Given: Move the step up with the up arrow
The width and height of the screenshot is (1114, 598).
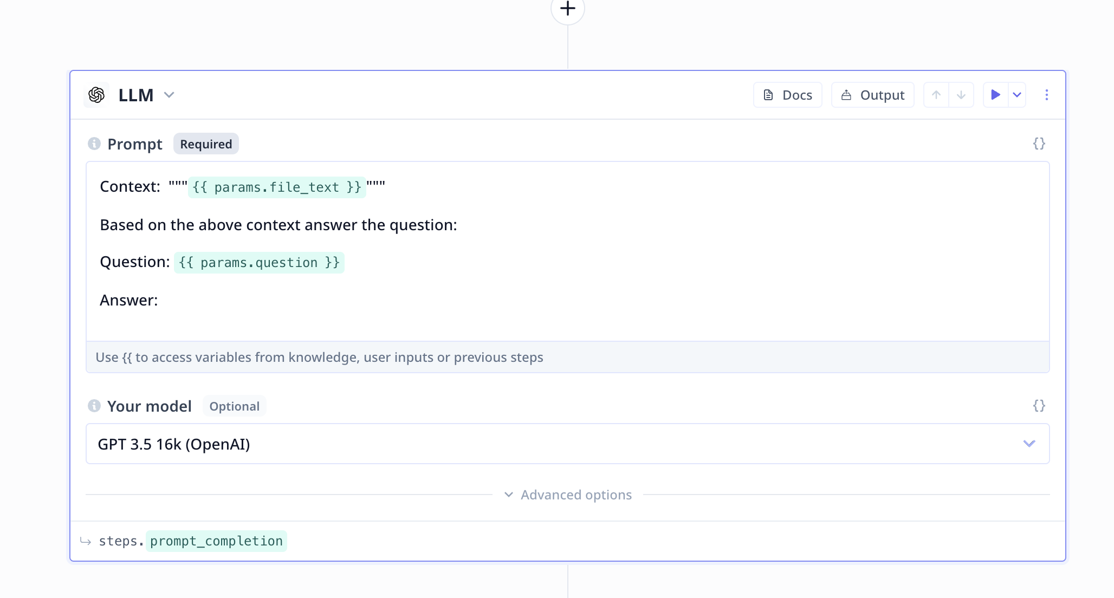Looking at the screenshot, I should (x=936, y=95).
